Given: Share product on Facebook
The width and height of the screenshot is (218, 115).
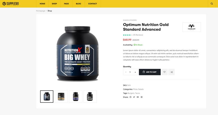Looking at the screenshot, I should [131, 97].
